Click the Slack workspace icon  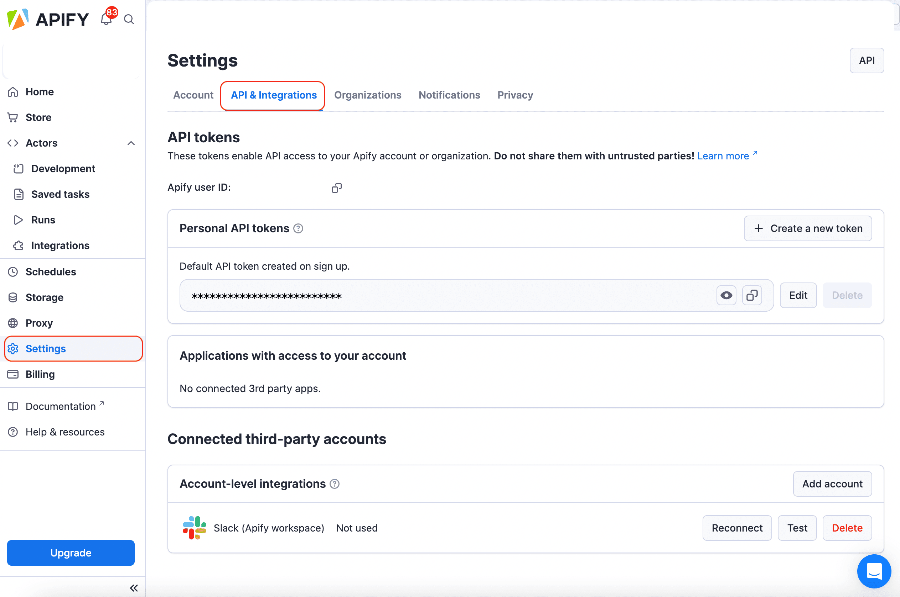194,528
